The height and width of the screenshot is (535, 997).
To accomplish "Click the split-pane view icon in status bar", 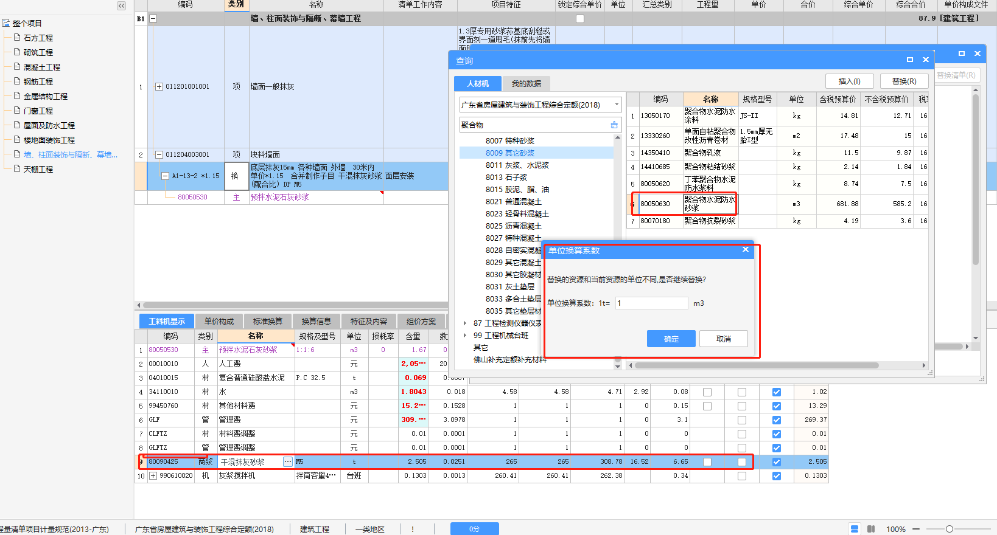I will coord(871,529).
